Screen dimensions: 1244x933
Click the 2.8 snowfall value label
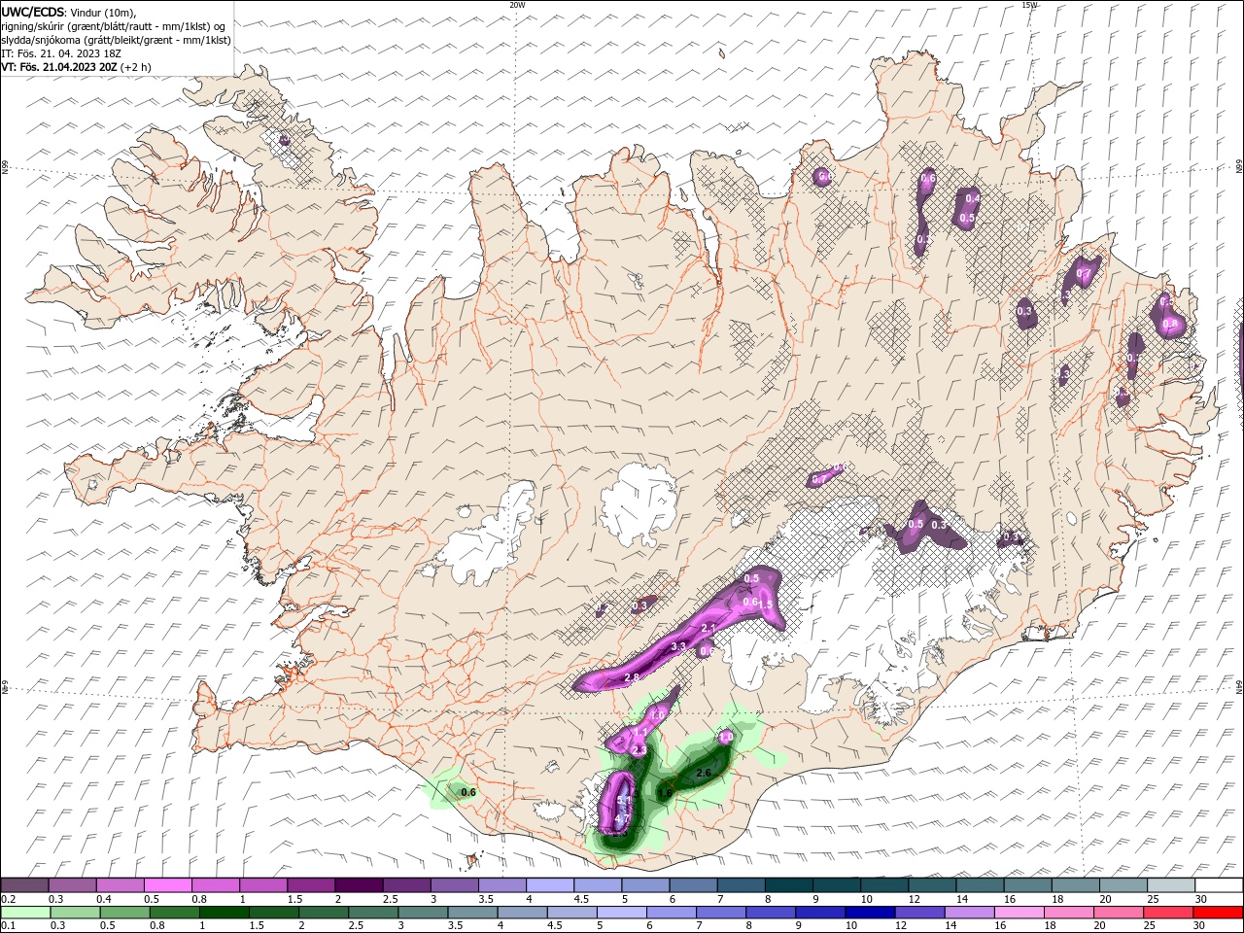[632, 677]
